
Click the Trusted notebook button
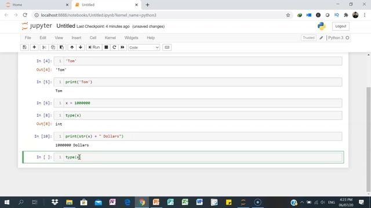coord(308,38)
